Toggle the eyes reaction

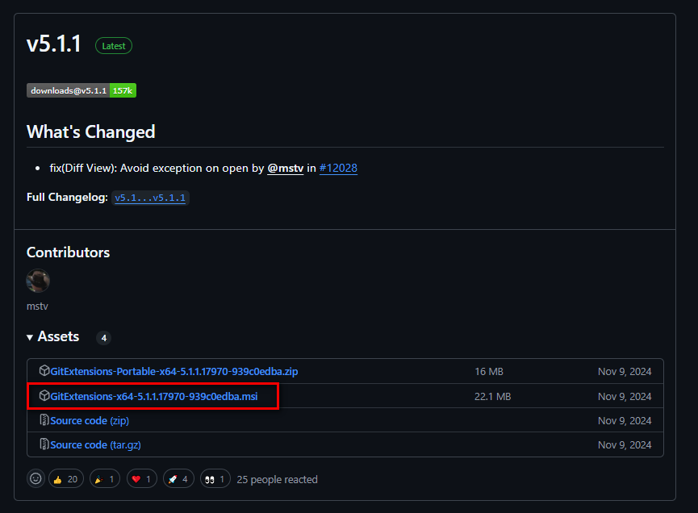[215, 479]
